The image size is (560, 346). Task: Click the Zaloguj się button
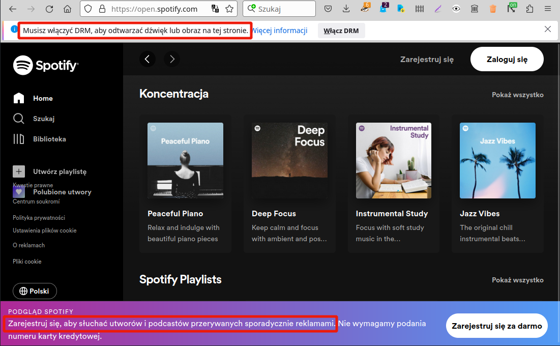tap(507, 59)
